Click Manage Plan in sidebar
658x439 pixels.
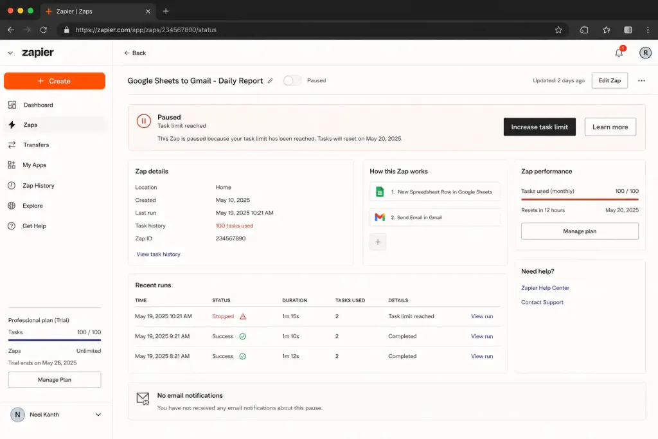pos(55,380)
